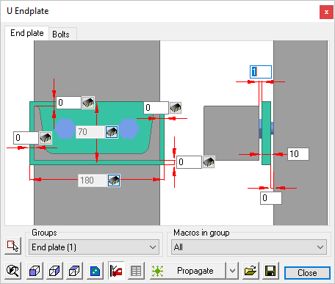
Task: Switch to the Bolts tab
Action: coord(61,34)
